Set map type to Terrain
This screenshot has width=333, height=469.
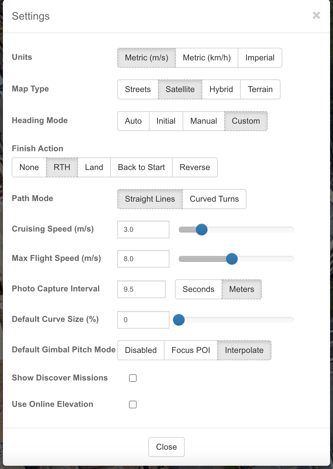coord(260,89)
